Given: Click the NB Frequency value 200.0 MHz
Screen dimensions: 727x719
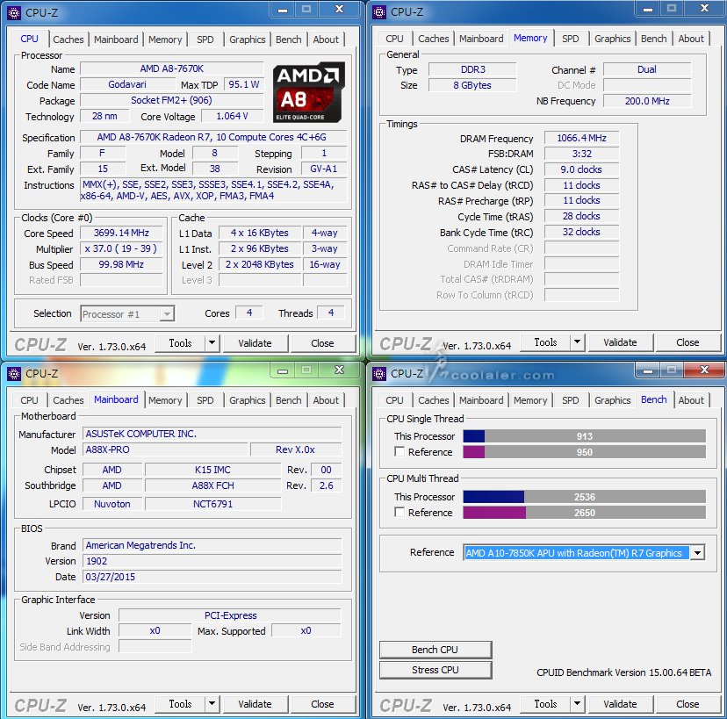Looking at the screenshot, I should point(647,101).
